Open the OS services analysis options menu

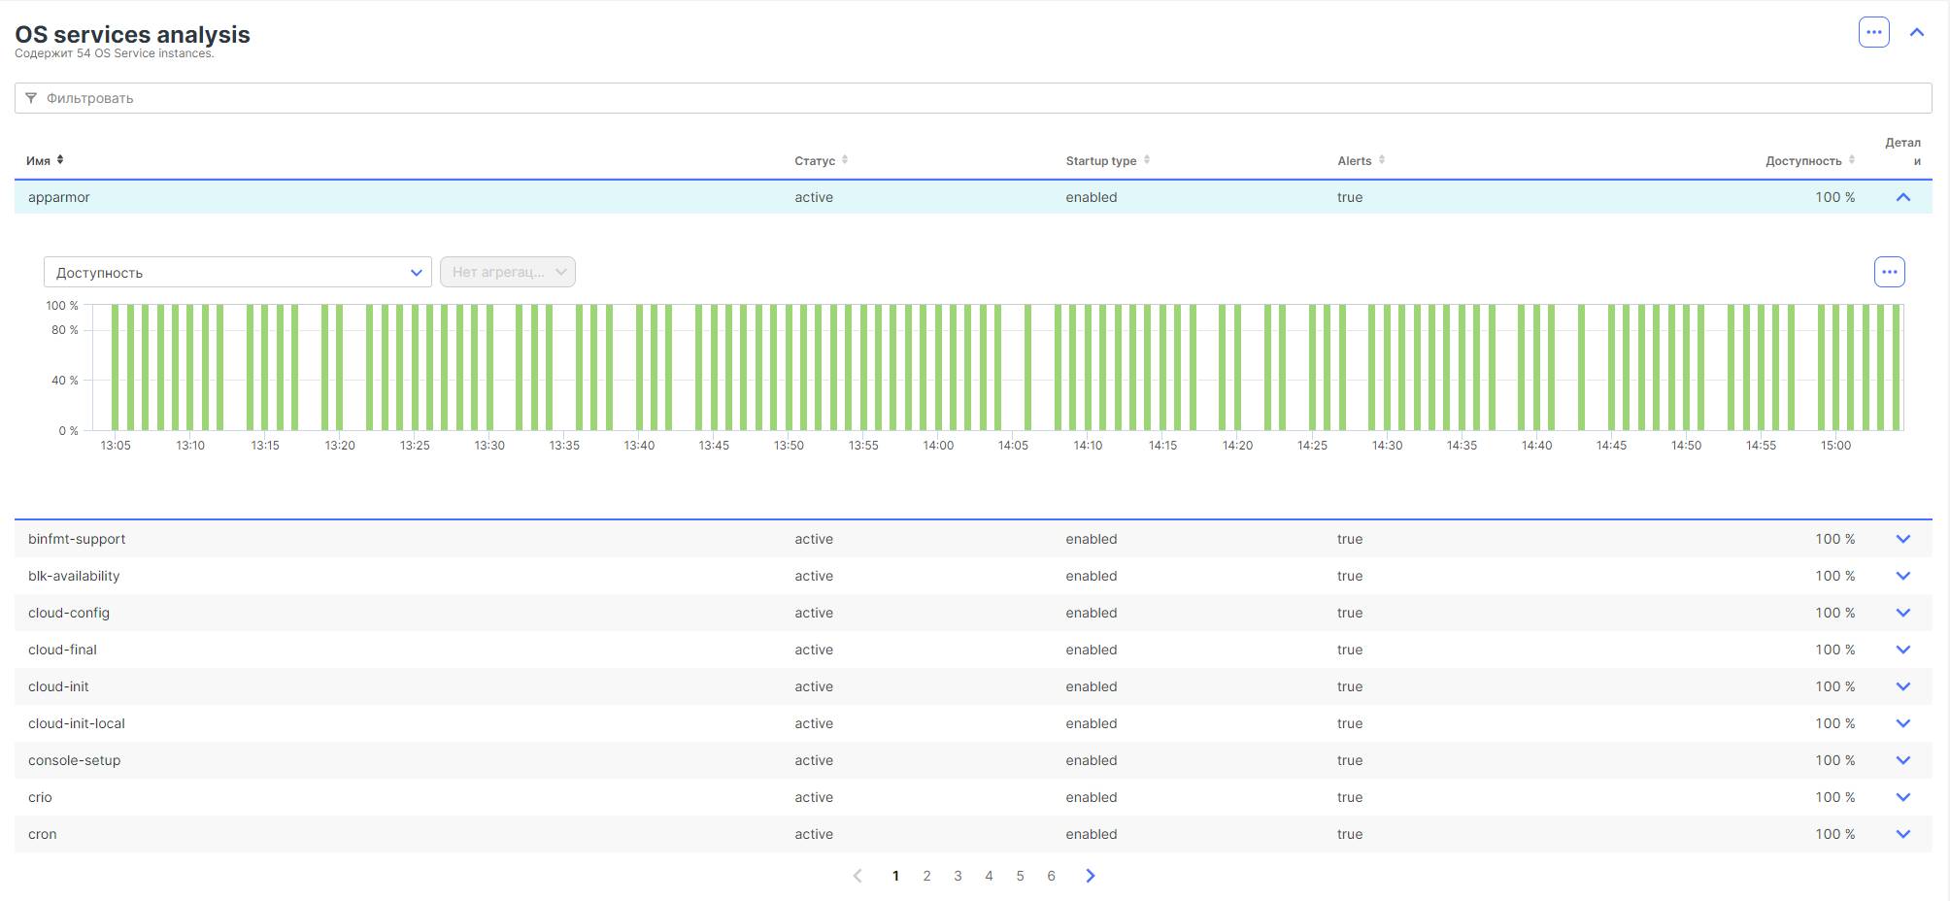tap(1873, 32)
